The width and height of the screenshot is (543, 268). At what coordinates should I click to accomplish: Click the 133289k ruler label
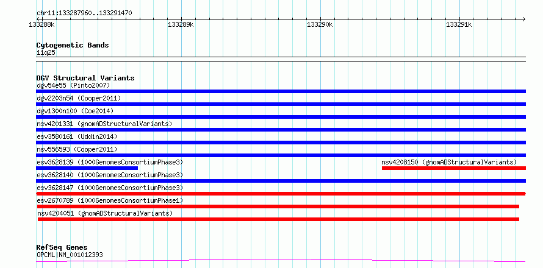(x=181, y=24)
